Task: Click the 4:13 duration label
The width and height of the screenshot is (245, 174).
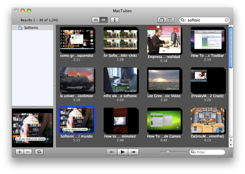Action: [207, 140]
